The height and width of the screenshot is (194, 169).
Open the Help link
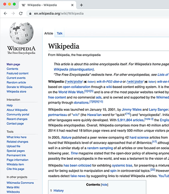coord(10,105)
